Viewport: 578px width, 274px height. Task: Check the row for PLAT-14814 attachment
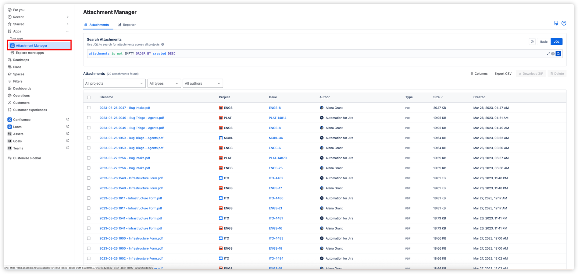click(x=89, y=118)
